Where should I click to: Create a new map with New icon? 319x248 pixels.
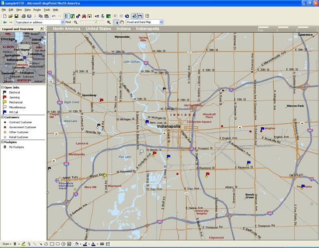(x=4, y=16)
